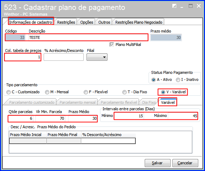Pick the T - Dia Fixo option
Viewport: 205px width, 171px height.
point(124,92)
